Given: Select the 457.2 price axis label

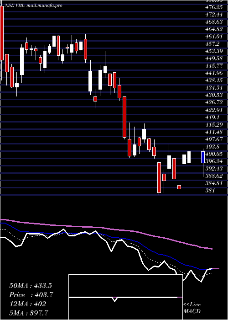Looking at the screenshot, I should 212,44.
